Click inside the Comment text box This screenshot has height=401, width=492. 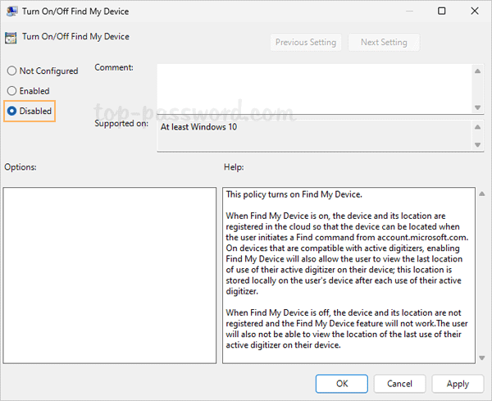point(312,88)
